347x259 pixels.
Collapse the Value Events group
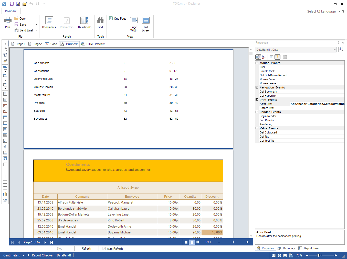pos(257,128)
